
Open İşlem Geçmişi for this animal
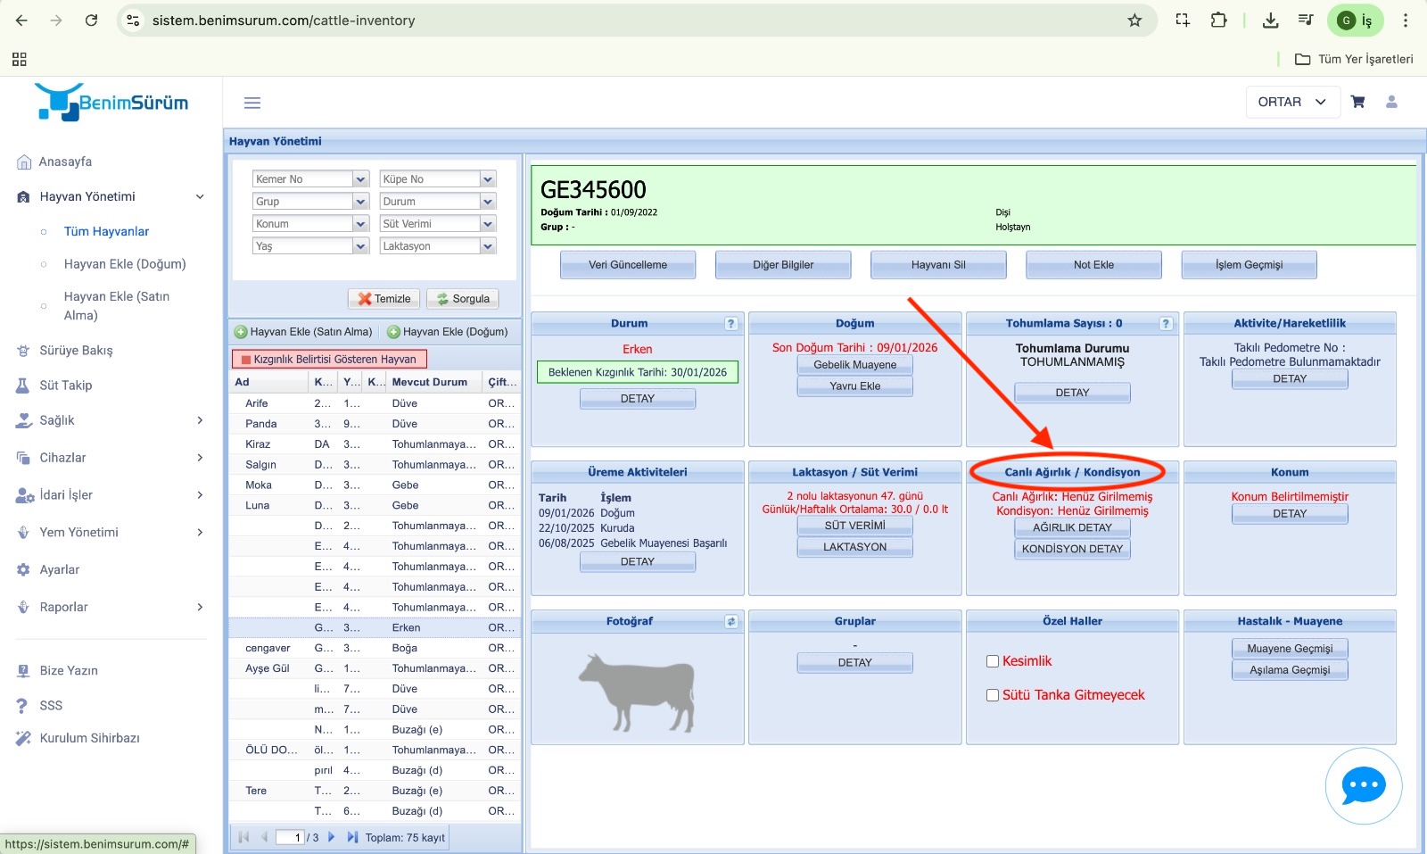[x=1249, y=265]
